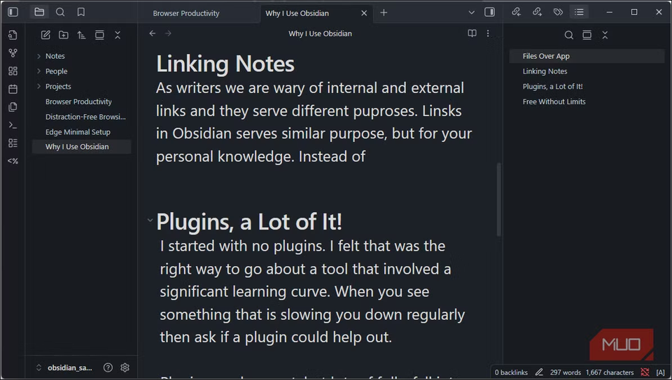Toggle editing mode pencil in status bar
Screen dimensions: 672x380
tap(539, 372)
